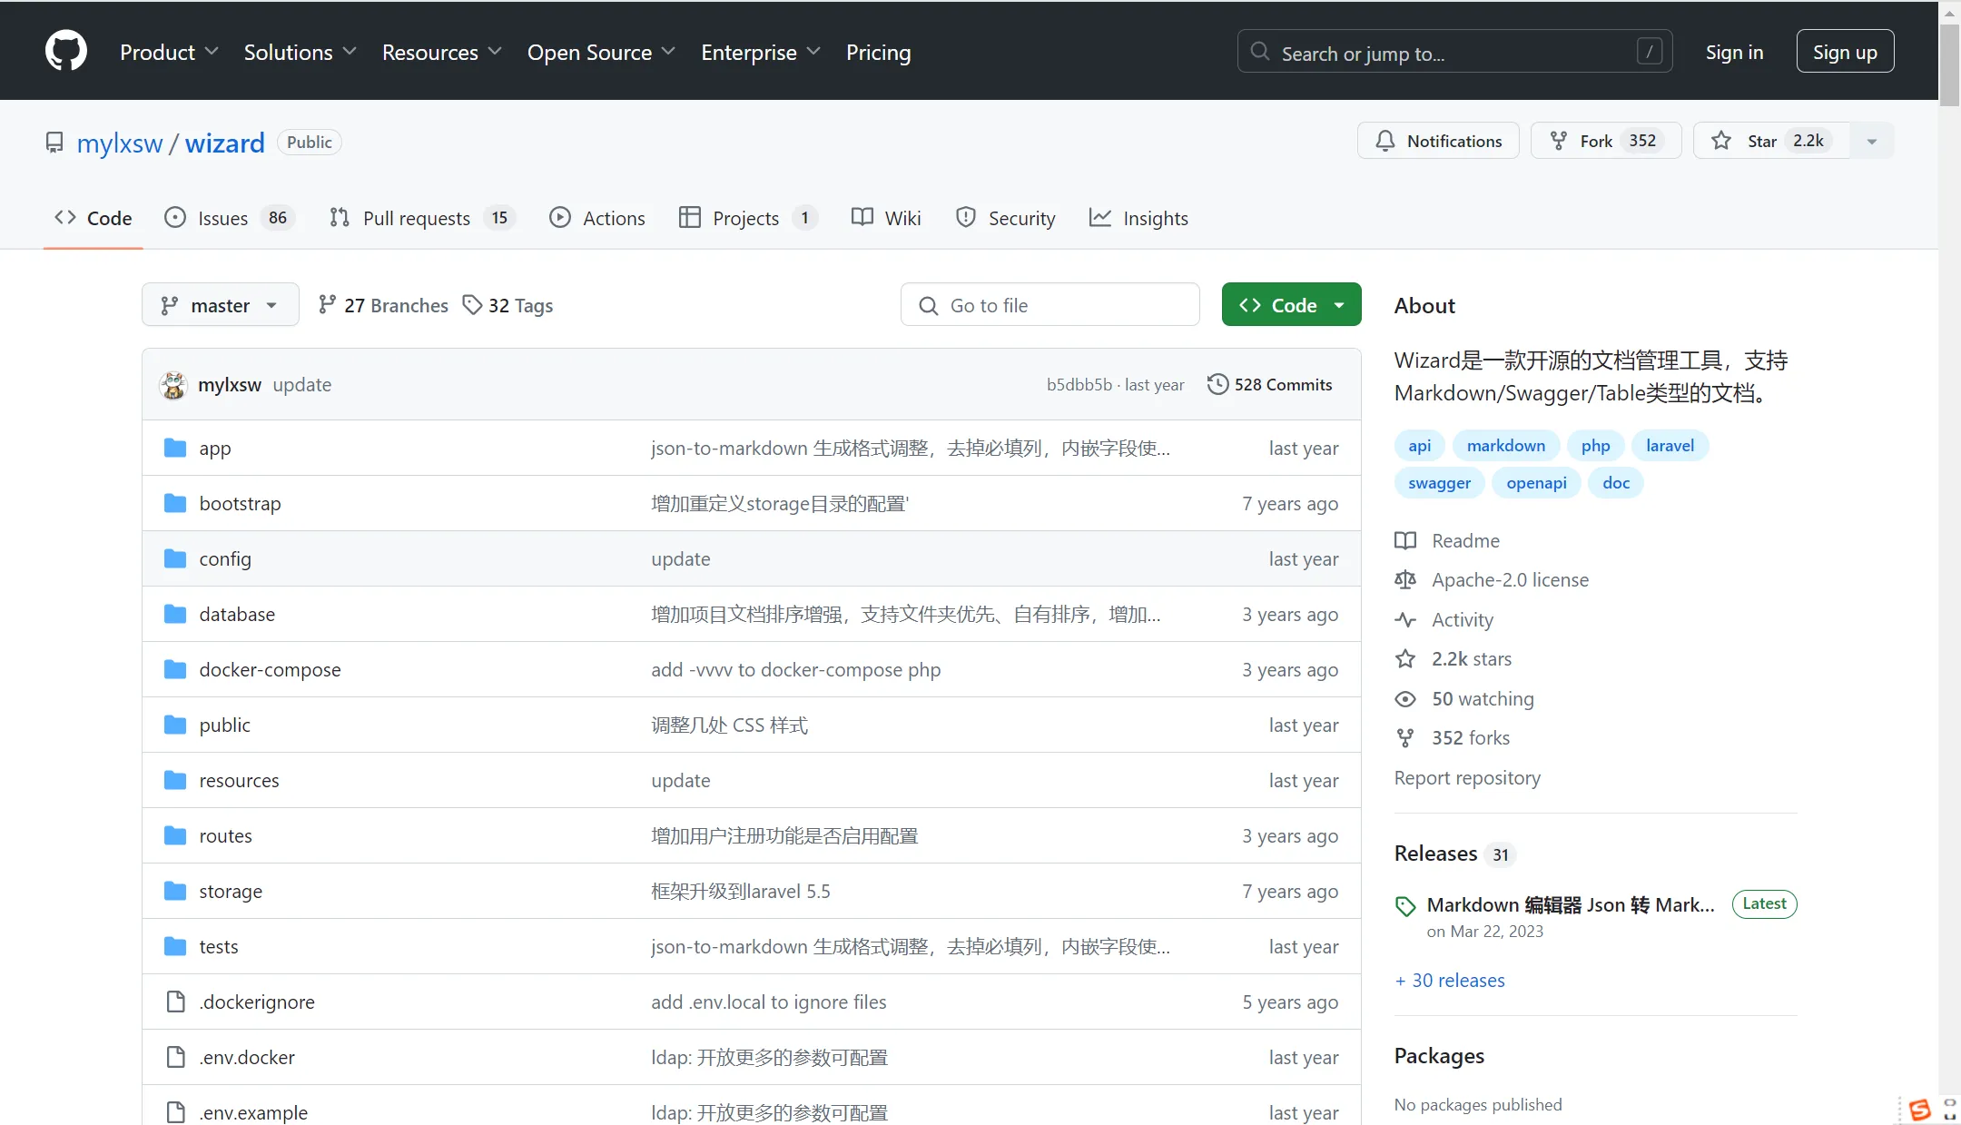Open the tests folder
Screen dimensions: 1961x1125
[219, 946]
